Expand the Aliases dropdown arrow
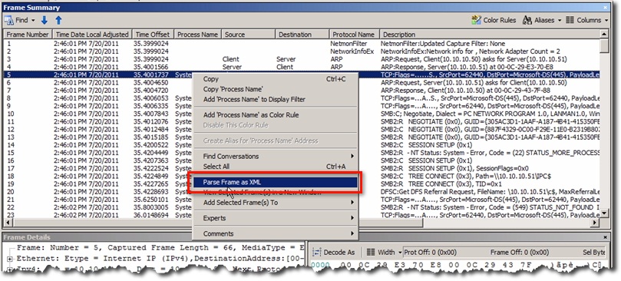 560,20
